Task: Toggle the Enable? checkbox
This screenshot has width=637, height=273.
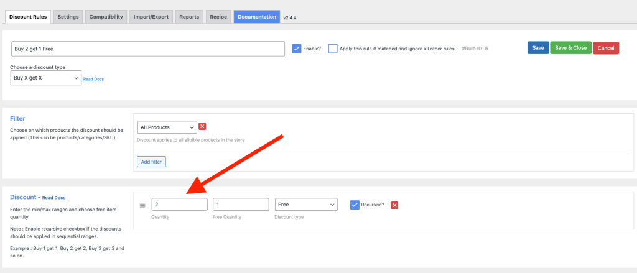Action: pos(297,49)
